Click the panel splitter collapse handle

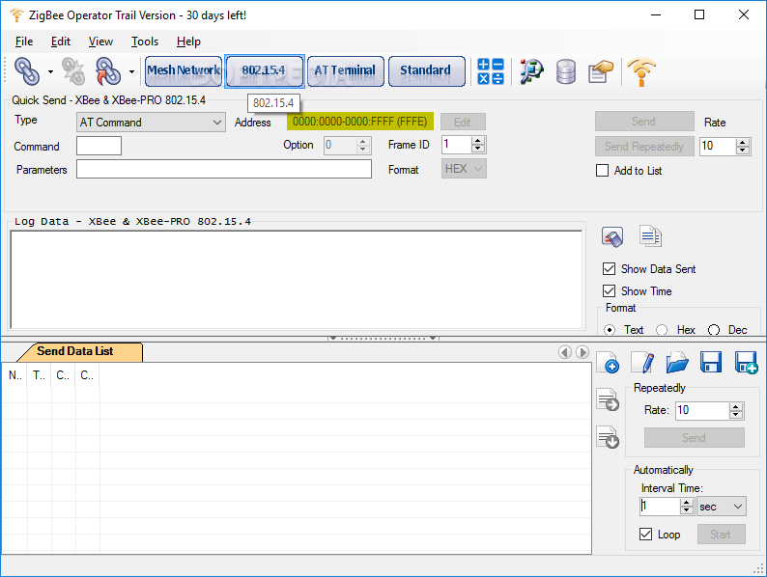[x=383, y=338]
